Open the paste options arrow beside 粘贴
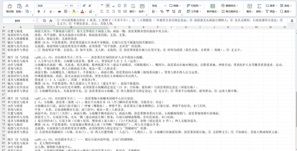The image size is (297, 151). click(22, 12)
